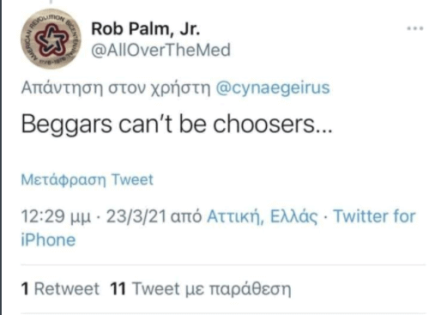Click the 'Απάντηση στον χρήστη' reply label
Image resolution: width=441 pixels, height=315 pixels.
click(x=116, y=88)
